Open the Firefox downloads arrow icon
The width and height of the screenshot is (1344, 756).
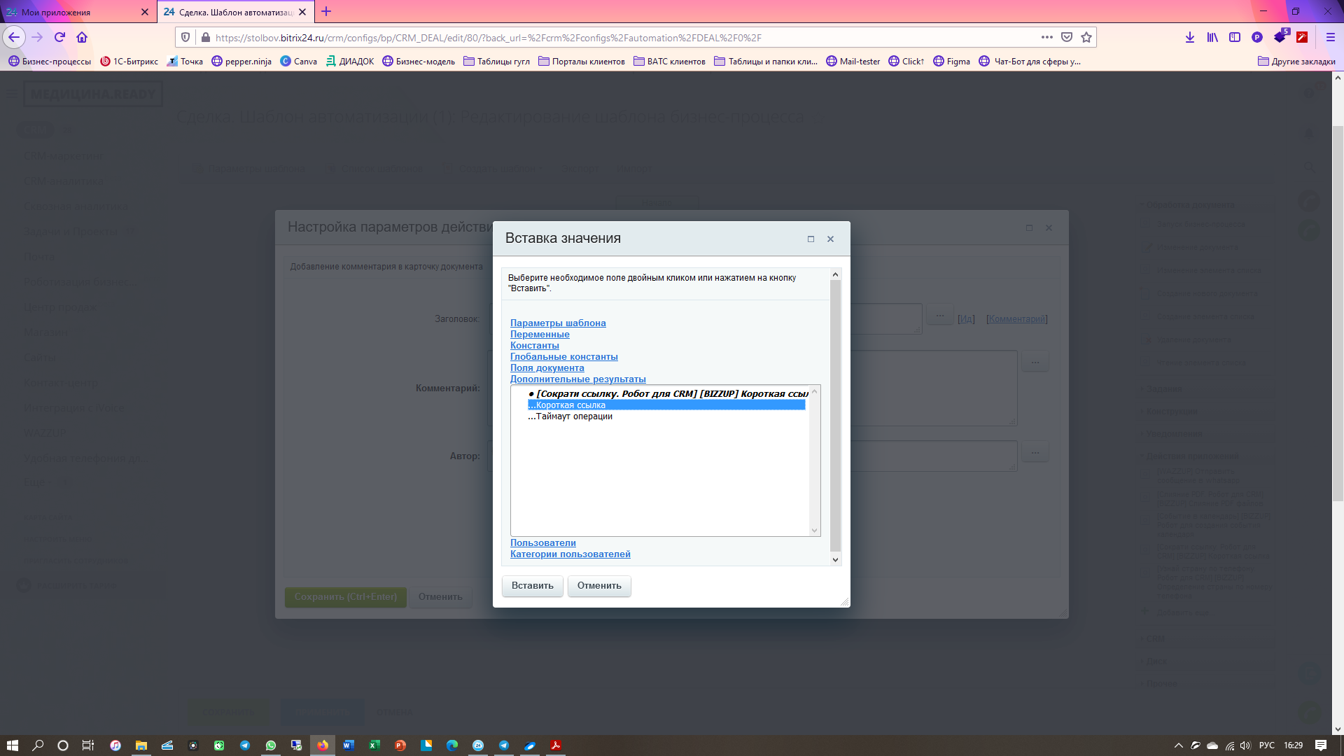(1189, 37)
